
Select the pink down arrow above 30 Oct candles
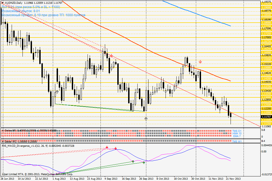[200, 62]
